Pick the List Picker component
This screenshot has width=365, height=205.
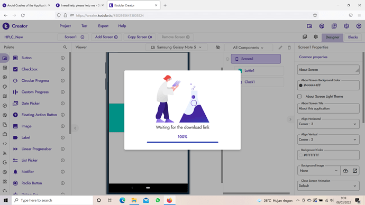tap(29, 161)
